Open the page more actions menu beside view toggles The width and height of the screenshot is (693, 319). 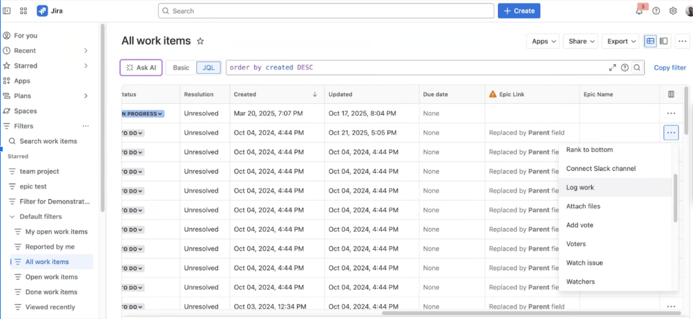coord(682,41)
